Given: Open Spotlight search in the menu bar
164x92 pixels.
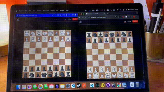Looking at the screenshot, I should click(x=121, y=10).
